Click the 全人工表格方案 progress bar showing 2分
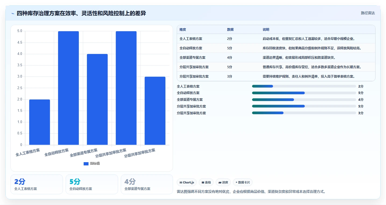The height and width of the screenshot is (205, 386). pos(304,86)
